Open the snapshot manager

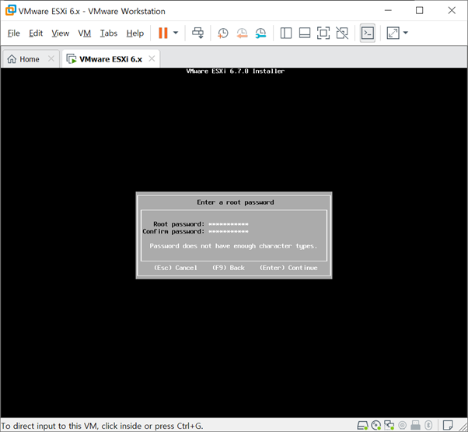pos(261,33)
